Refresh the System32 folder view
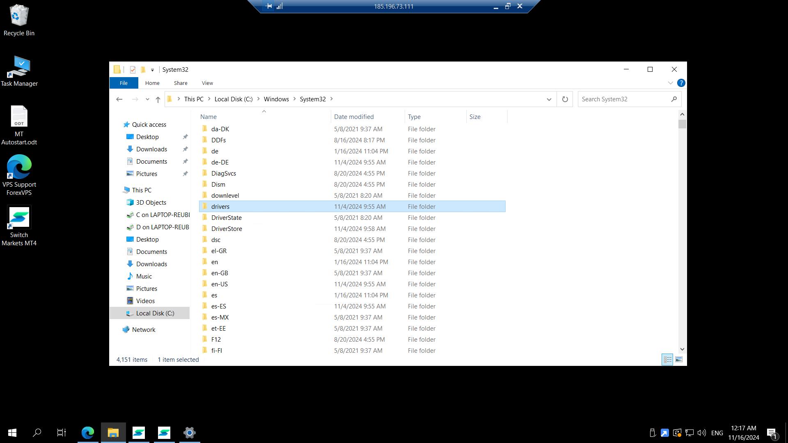788x443 pixels. tap(565, 99)
